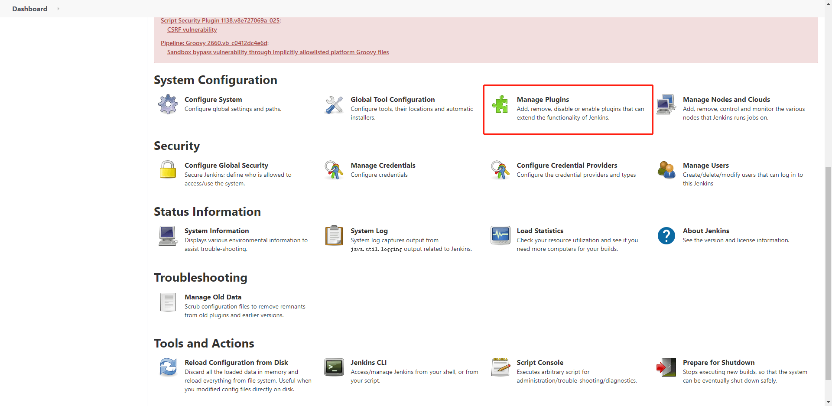Screen dimensions: 832x406
Task: Open Script Console title link
Action: (x=540, y=363)
